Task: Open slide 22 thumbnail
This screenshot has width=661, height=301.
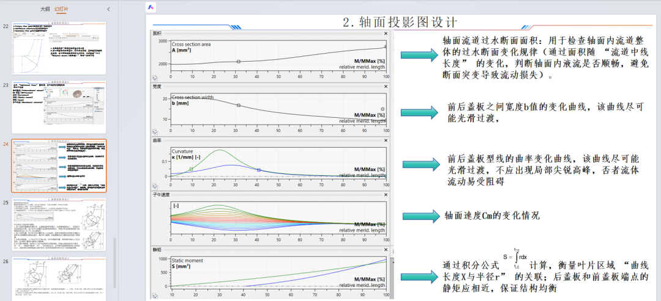Action: click(59, 49)
